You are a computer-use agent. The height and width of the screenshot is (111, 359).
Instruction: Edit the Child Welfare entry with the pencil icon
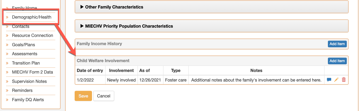336,80
